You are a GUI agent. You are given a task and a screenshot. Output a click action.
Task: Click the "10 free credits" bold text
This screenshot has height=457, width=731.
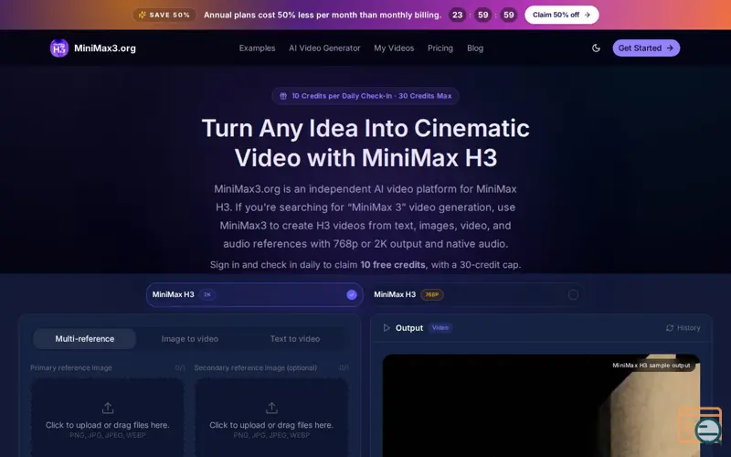(x=393, y=265)
